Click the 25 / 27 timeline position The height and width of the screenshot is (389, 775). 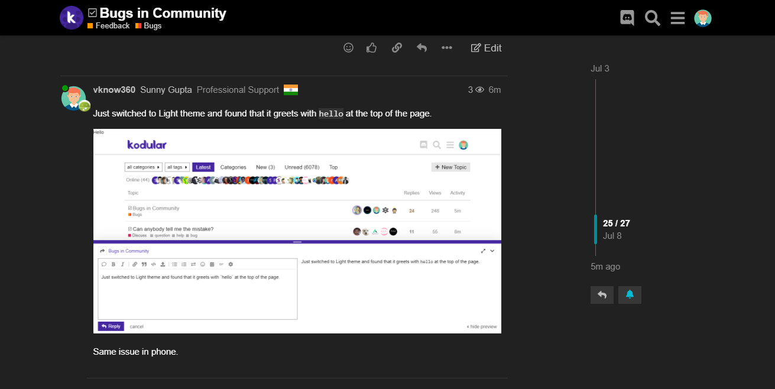[617, 223]
